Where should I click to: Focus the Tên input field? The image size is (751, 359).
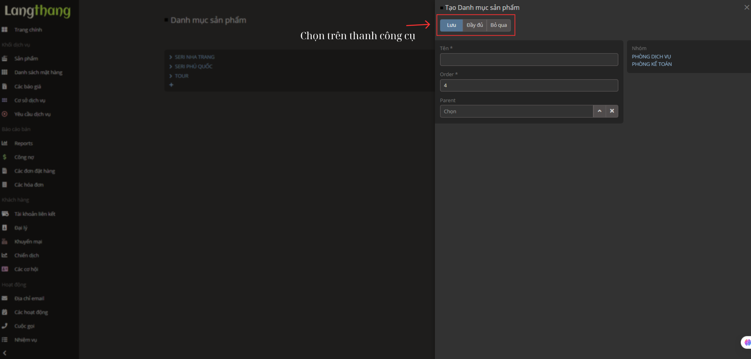(x=528, y=60)
